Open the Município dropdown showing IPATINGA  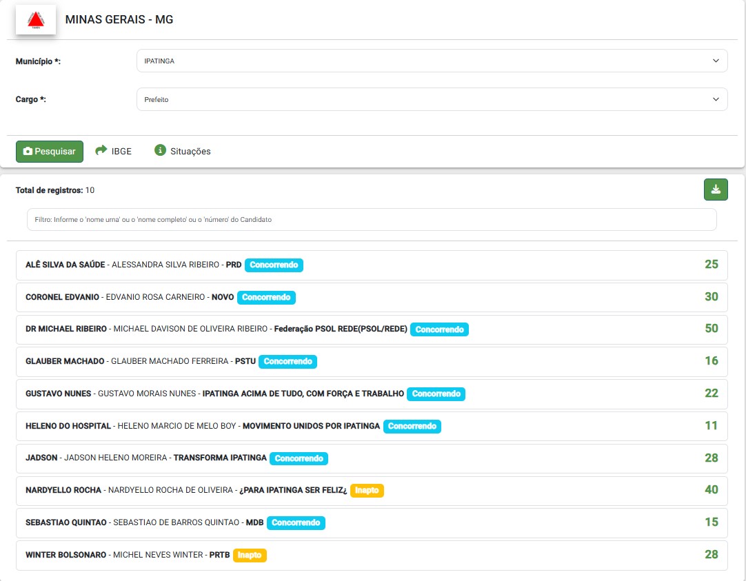pos(432,61)
